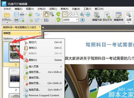Open the 窗口(W) menu

(99, 9)
